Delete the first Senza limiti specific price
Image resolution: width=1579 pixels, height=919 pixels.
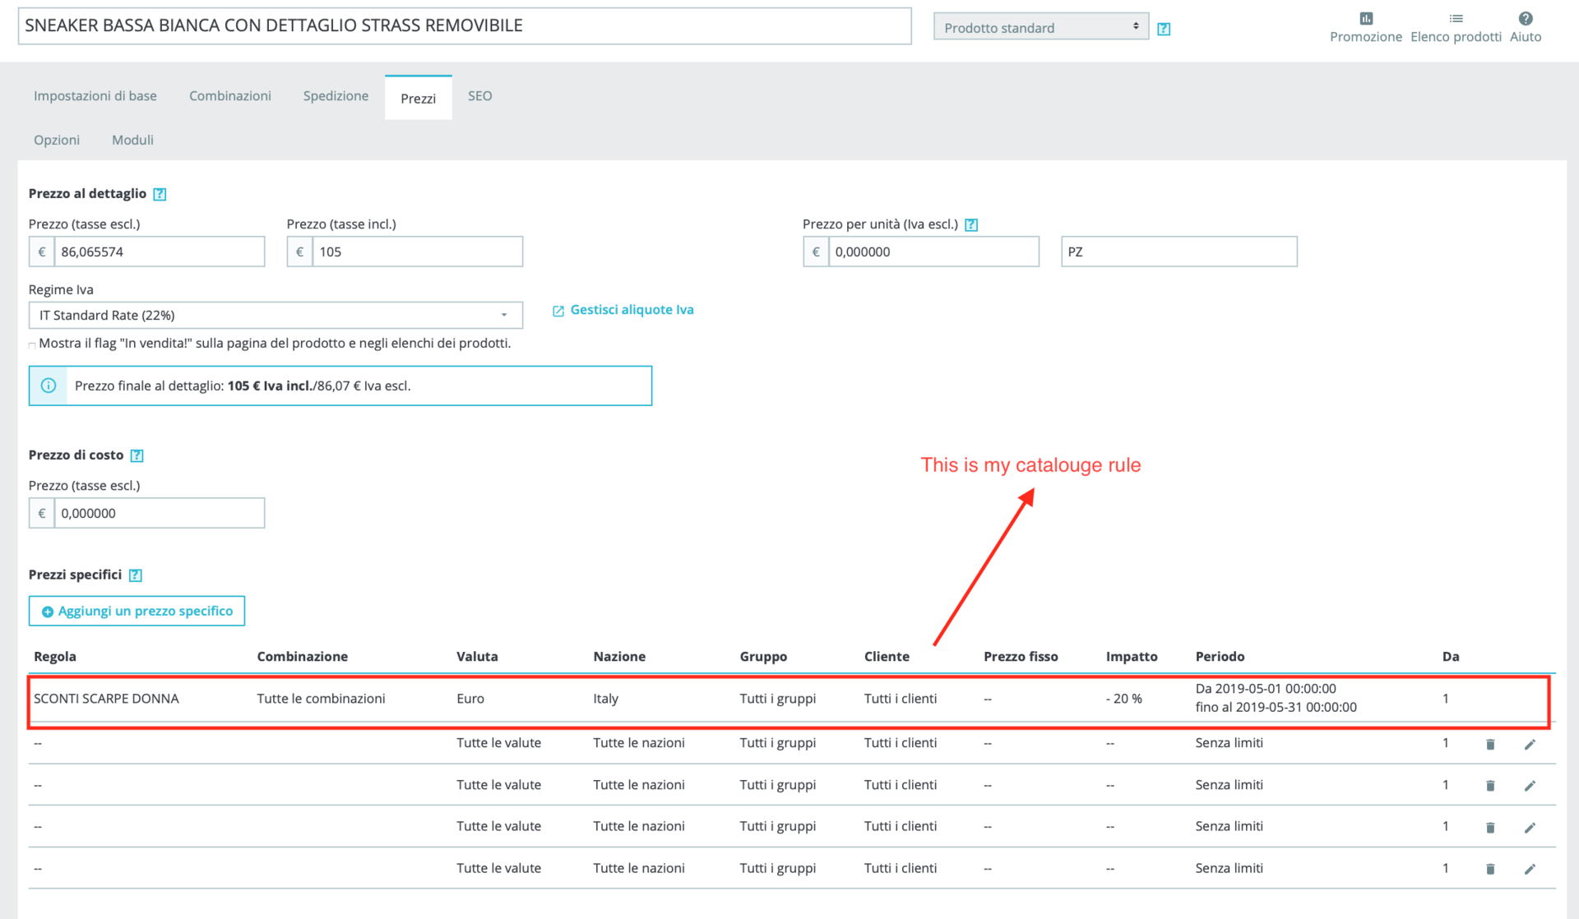point(1490,744)
